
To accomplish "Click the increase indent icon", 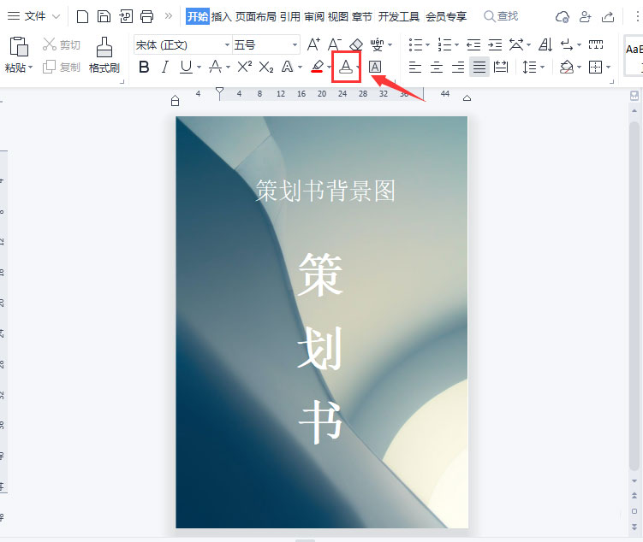I will (495, 44).
